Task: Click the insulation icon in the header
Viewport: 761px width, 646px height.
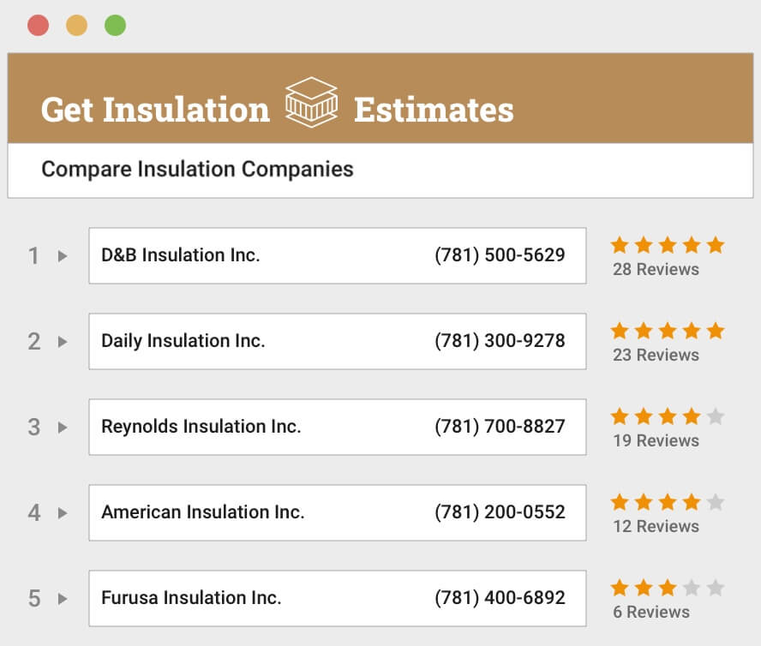Action: (x=310, y=103)
